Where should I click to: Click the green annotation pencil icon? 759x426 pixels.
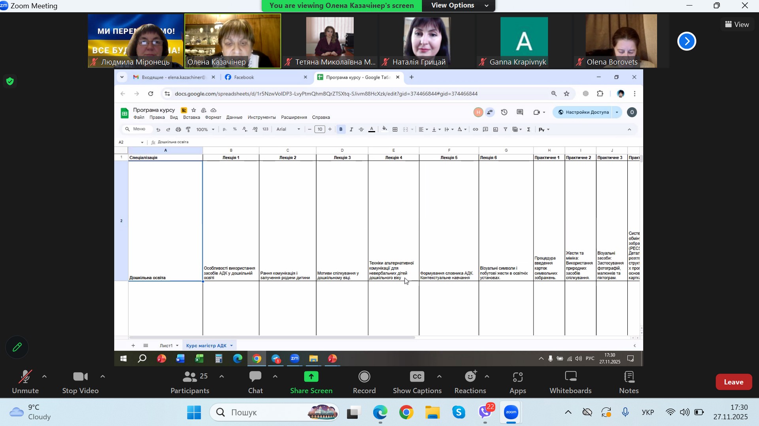tap(17, 347)
